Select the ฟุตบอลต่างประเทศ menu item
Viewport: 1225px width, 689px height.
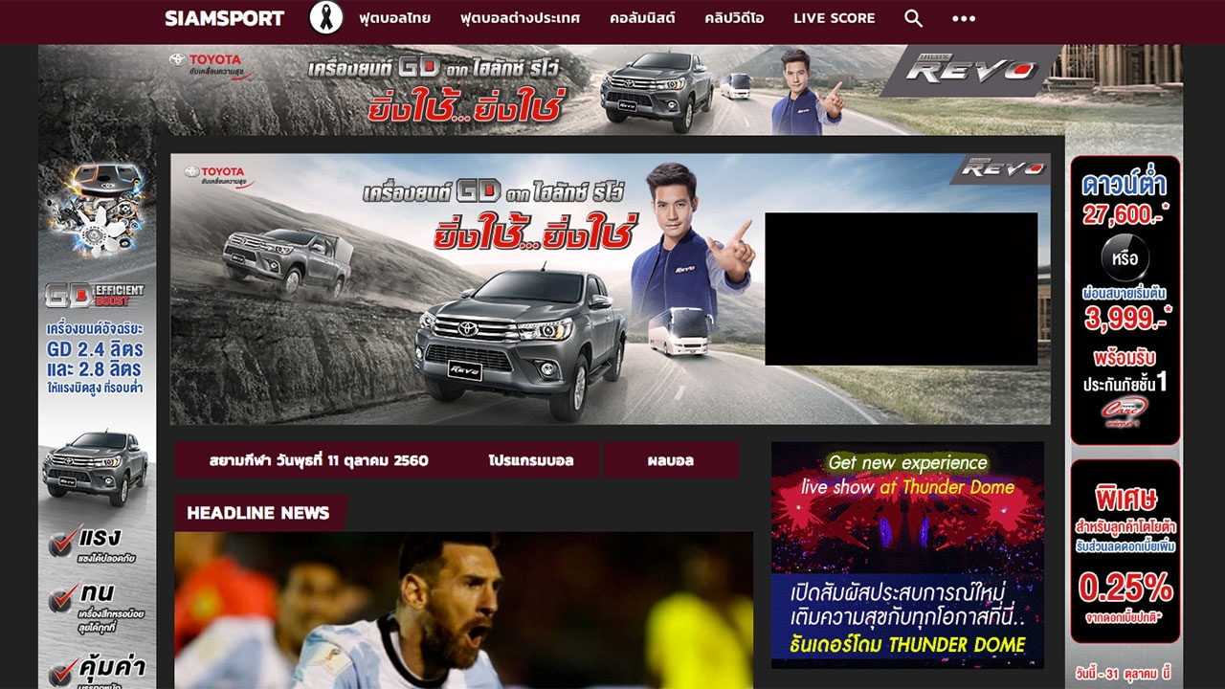click(x=520, y=18)
